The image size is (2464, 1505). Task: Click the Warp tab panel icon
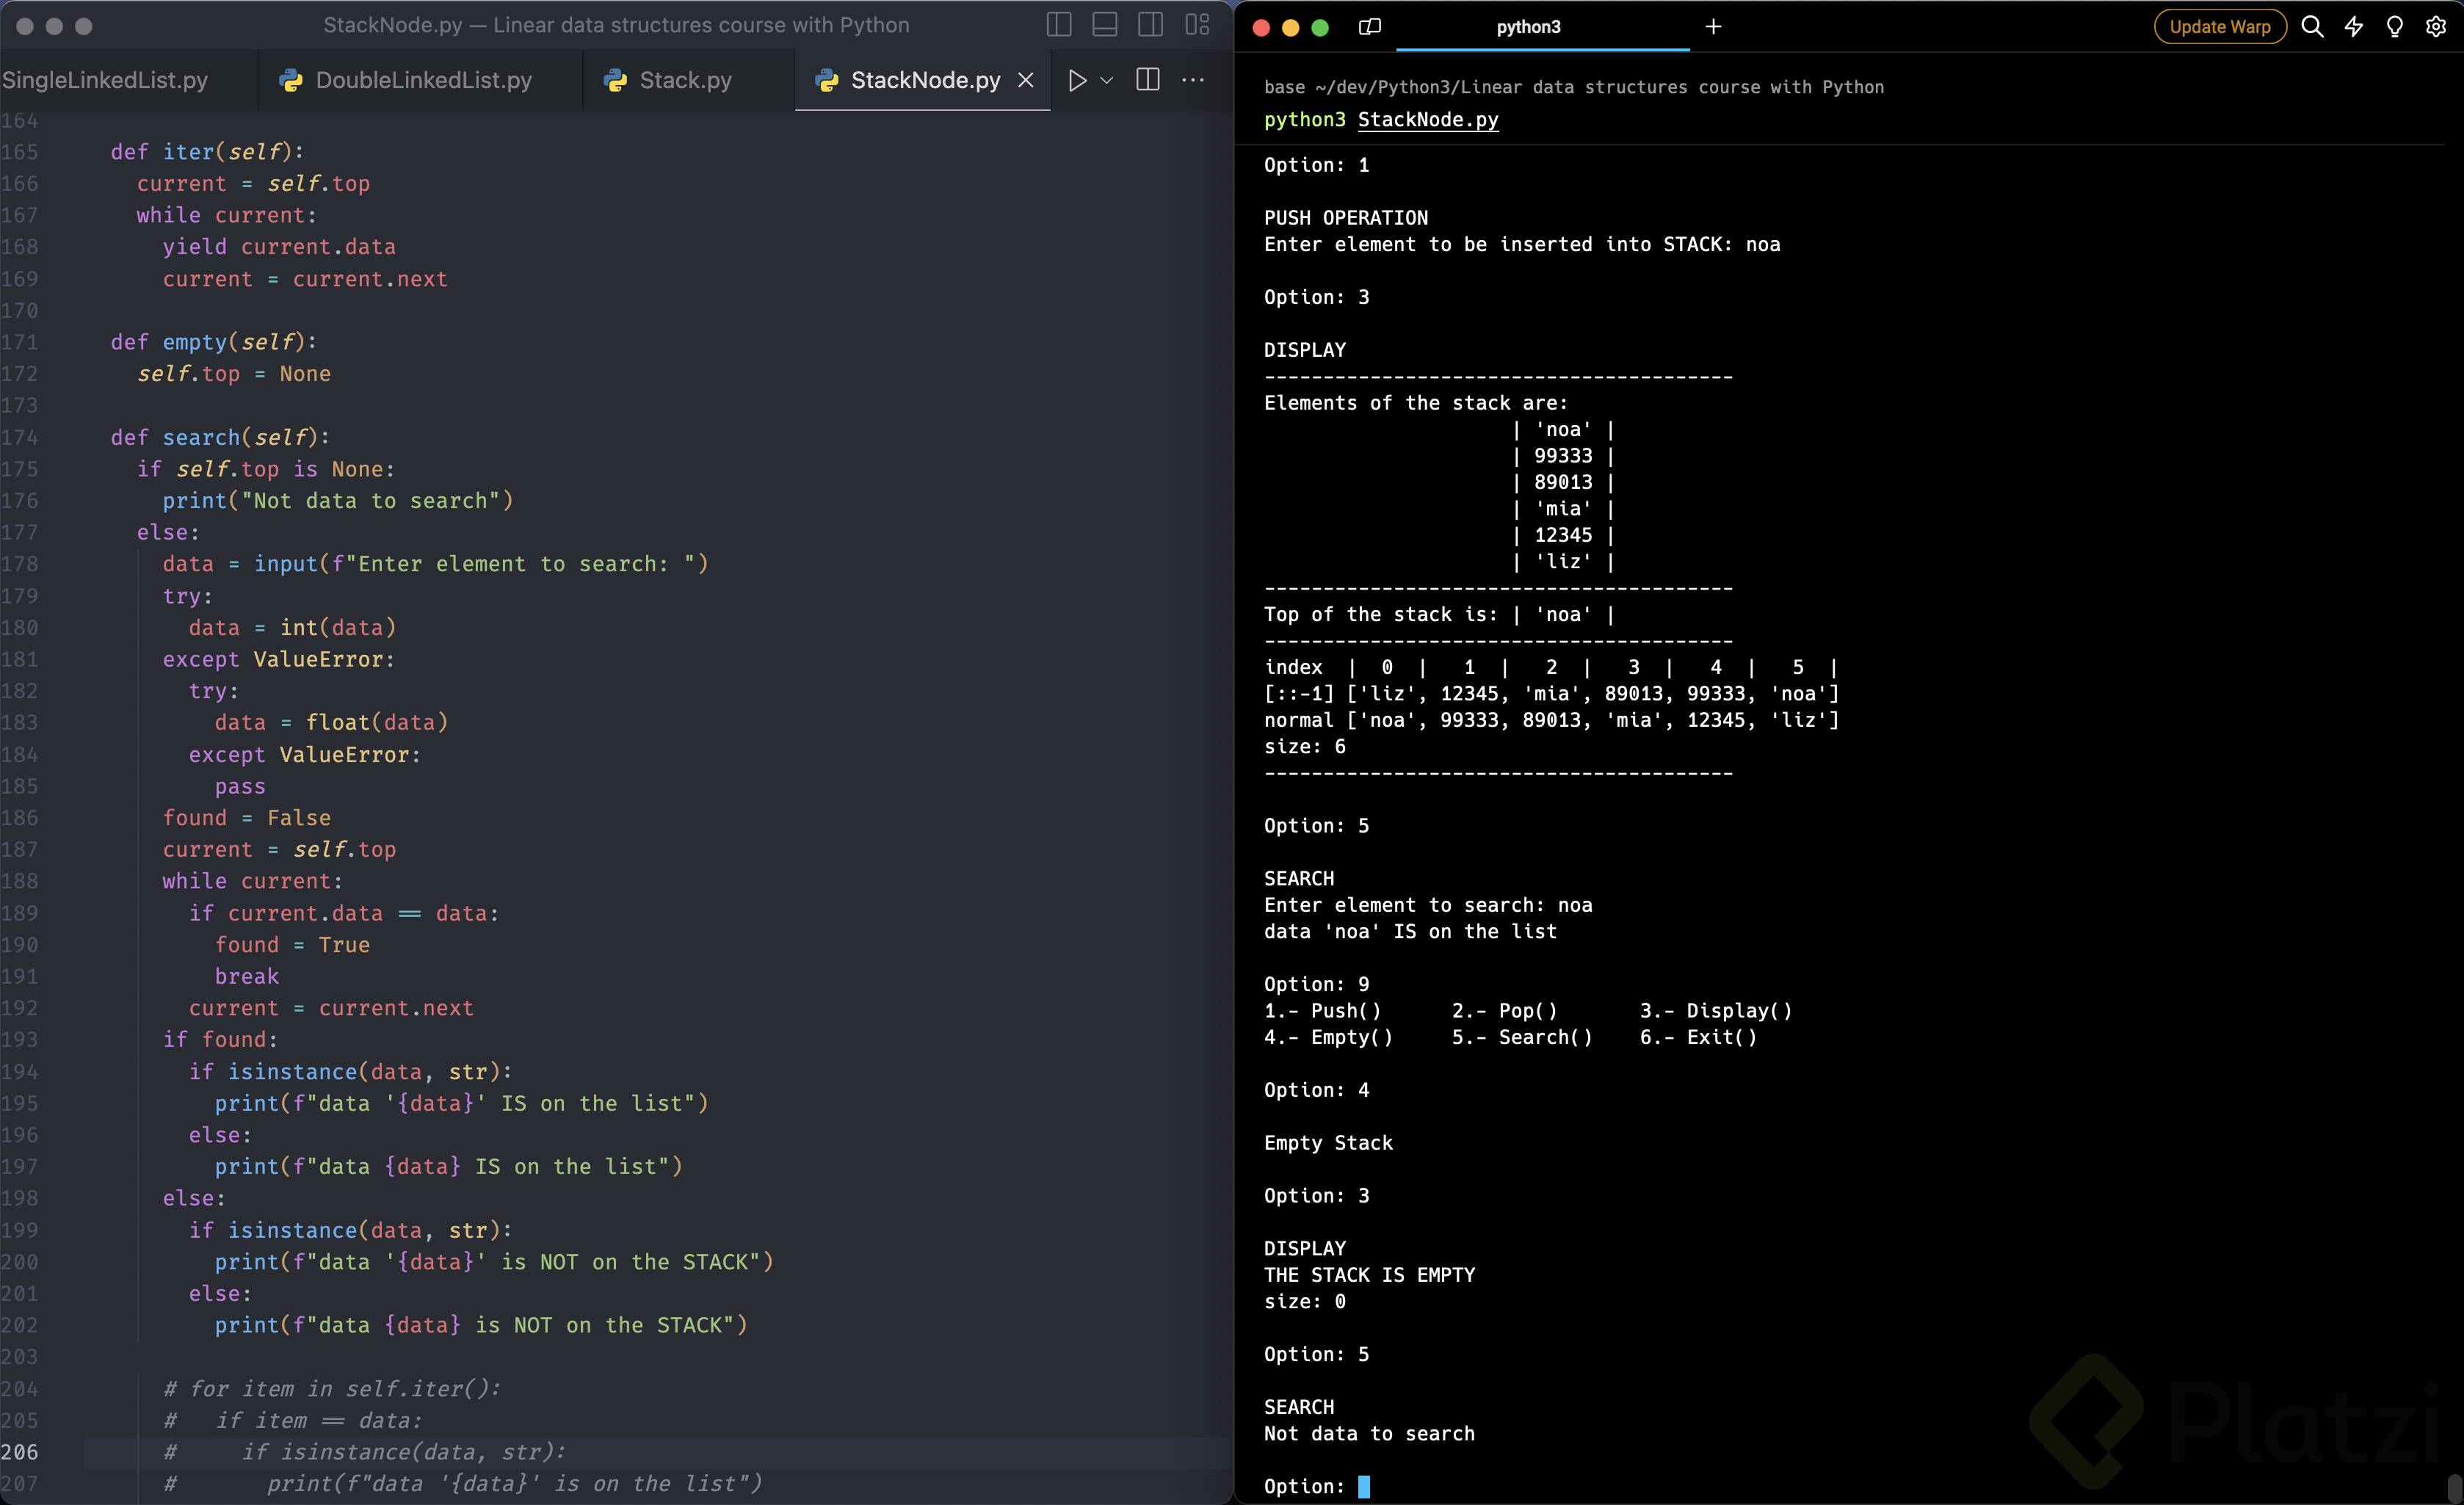pos(1370,27)
